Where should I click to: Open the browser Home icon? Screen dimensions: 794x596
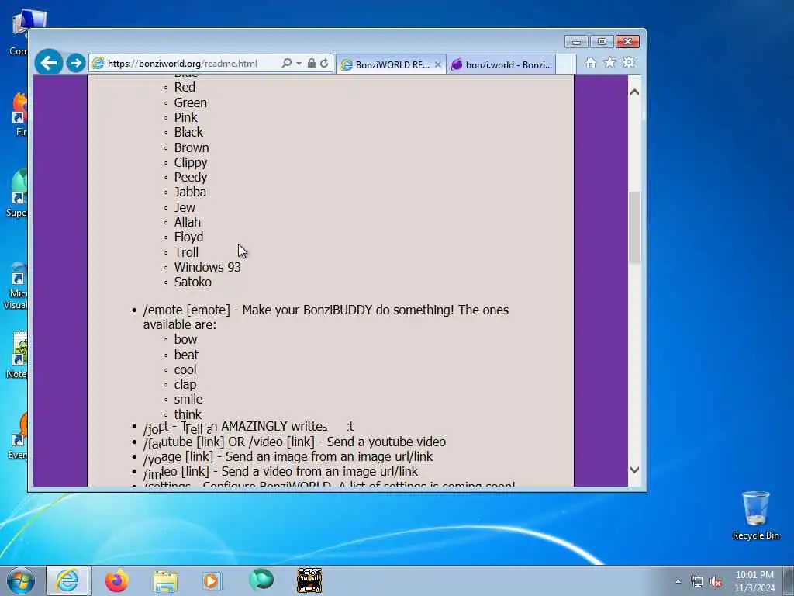(x=590, y=63)
